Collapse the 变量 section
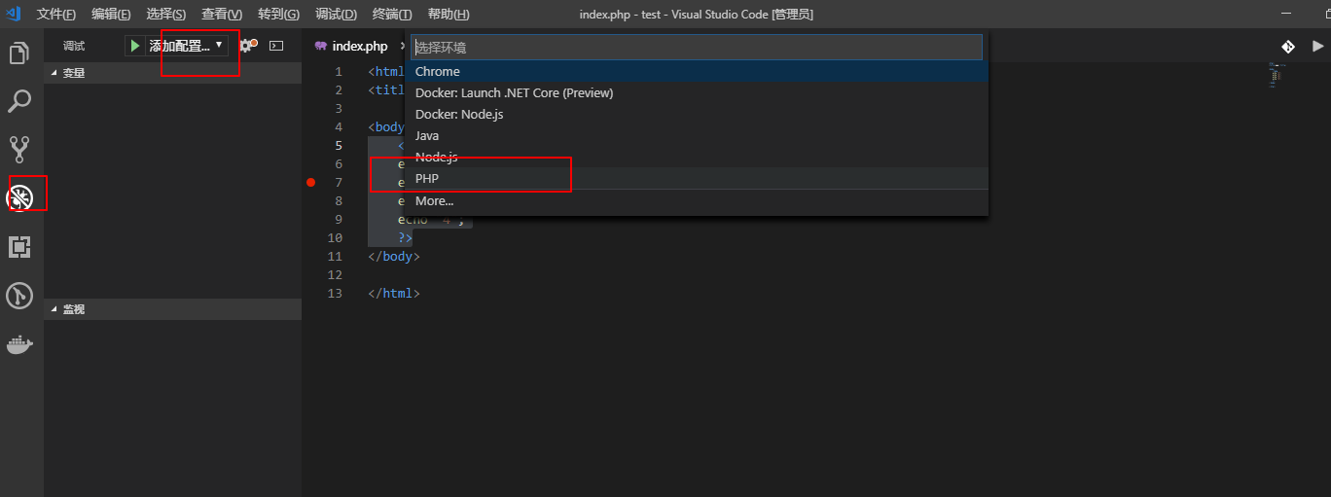 tap(173, 72)
